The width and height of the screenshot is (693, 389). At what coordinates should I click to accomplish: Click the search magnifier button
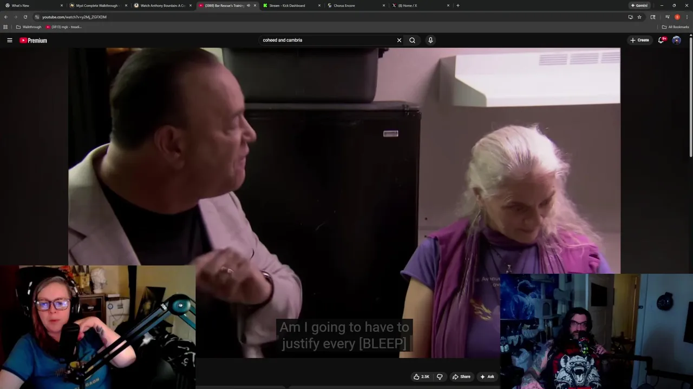pos(412,40)
